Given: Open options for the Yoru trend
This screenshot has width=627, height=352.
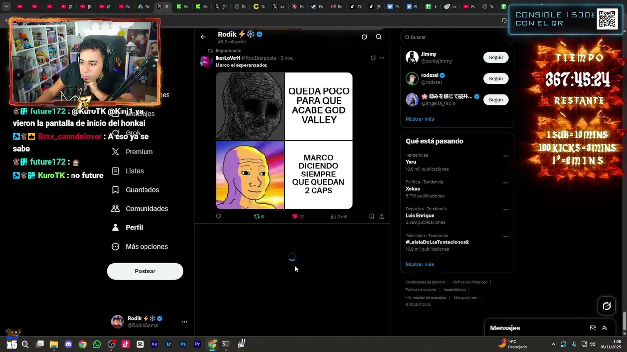Looking at the screenshot, I should (x=506, y=156).
